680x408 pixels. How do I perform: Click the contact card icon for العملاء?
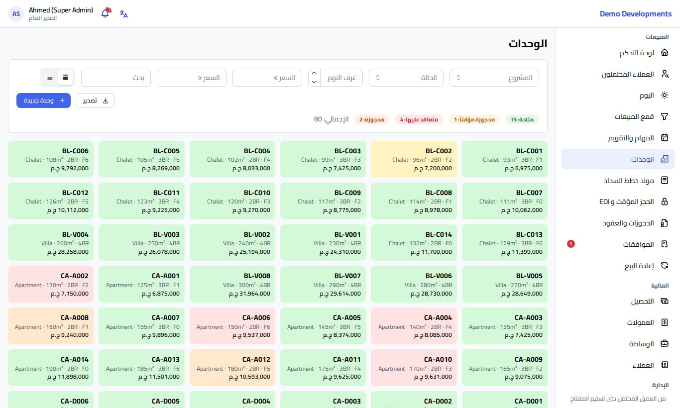[664, 365]
